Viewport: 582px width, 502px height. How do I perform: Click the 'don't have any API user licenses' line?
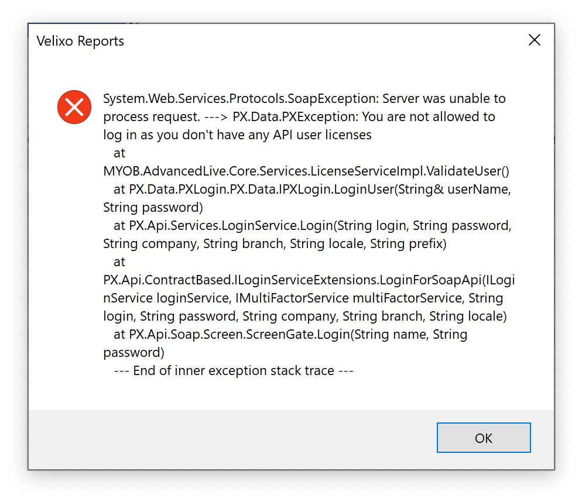coord(237,135)
